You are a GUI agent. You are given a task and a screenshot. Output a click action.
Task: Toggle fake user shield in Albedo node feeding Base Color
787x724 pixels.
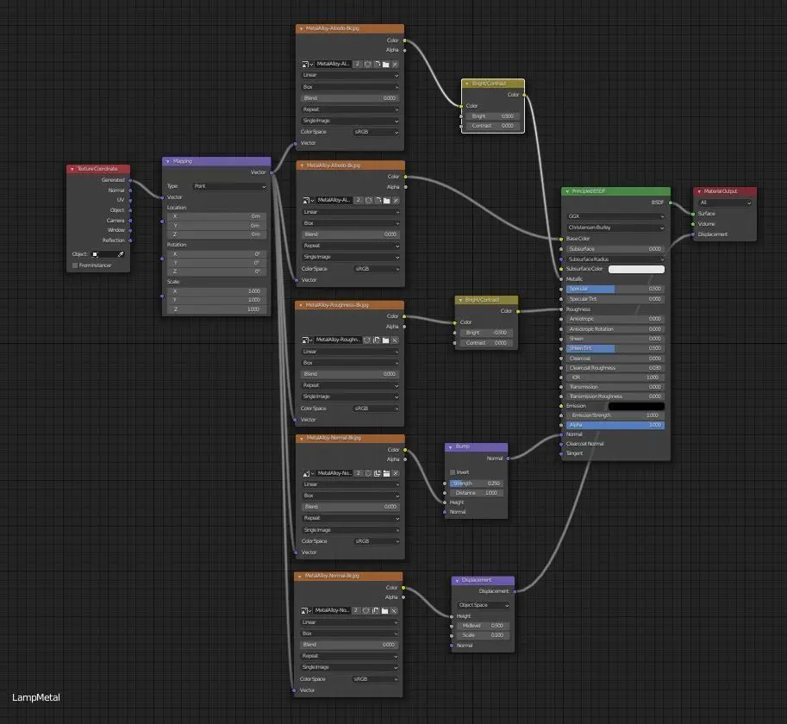pyautogui.click(x=369, y=200)
